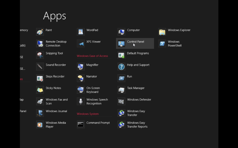Viewport: 238px width, 148px height.
Task: Start the Narrator icon
Action: (81, 78)
